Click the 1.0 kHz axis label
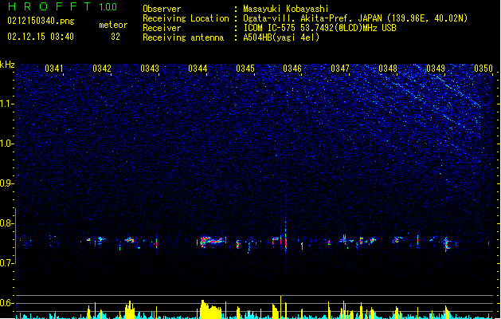 (x=6, y=144)
